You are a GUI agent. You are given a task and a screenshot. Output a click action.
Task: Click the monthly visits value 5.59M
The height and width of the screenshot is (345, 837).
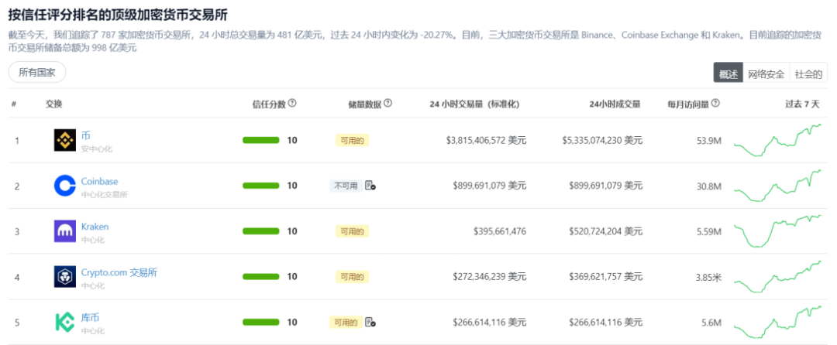pos(709,231)
